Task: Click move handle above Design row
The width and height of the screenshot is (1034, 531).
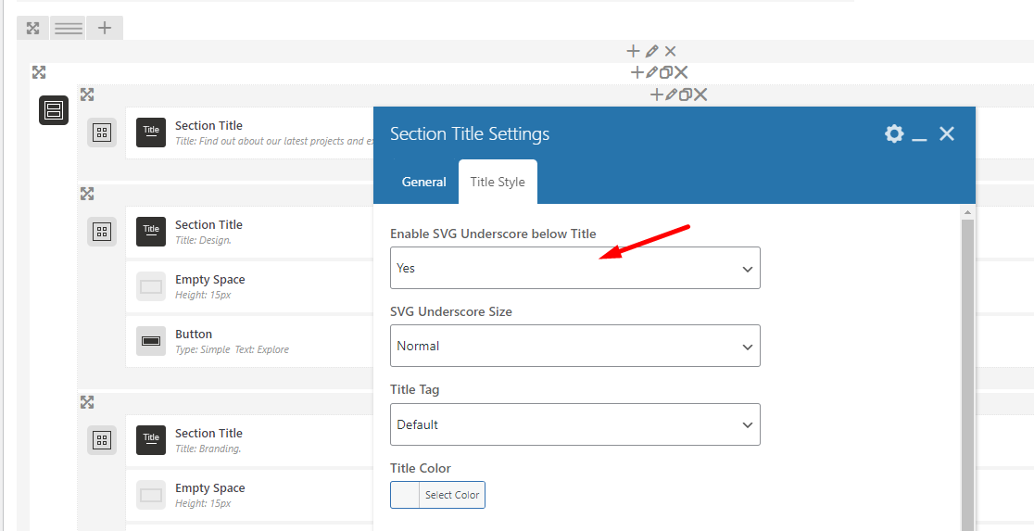Action: 87,194
